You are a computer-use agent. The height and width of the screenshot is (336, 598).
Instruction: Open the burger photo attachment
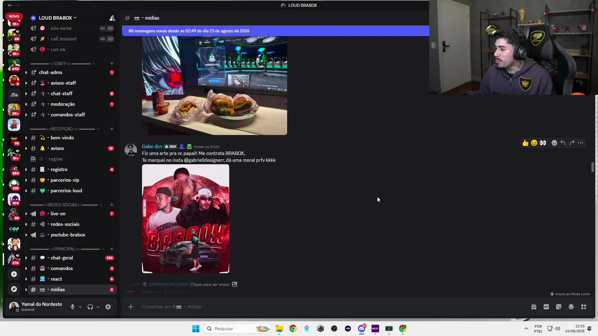214,86
